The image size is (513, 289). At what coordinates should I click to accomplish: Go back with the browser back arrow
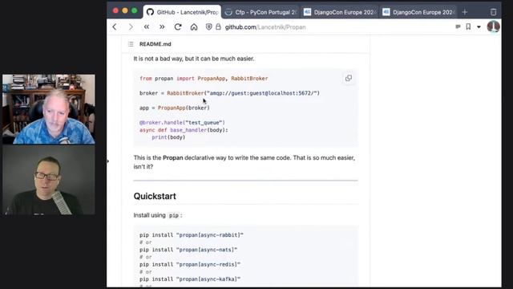(115, 26)
